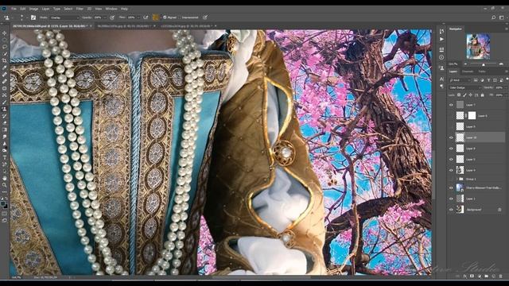Hide the Background layer
The image size is (509, 286).
(x=451, y=210)
